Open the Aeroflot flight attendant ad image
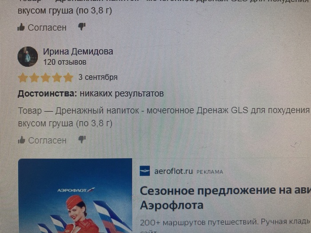Viewport: 311px width, 233px height. pos(75,196)
